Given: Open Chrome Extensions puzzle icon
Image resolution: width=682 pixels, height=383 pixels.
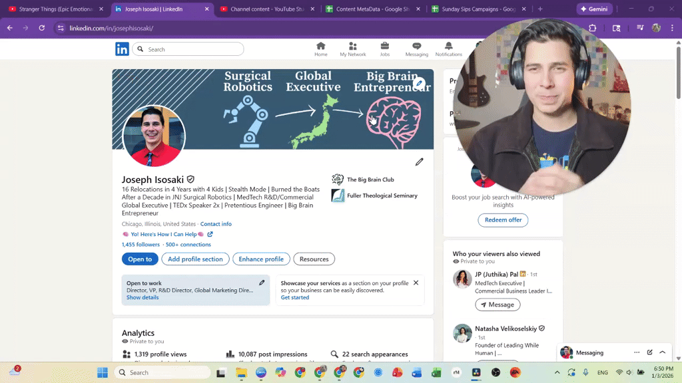Looking at the screenshot, I should pyautogui.click(x=592, y=28).
